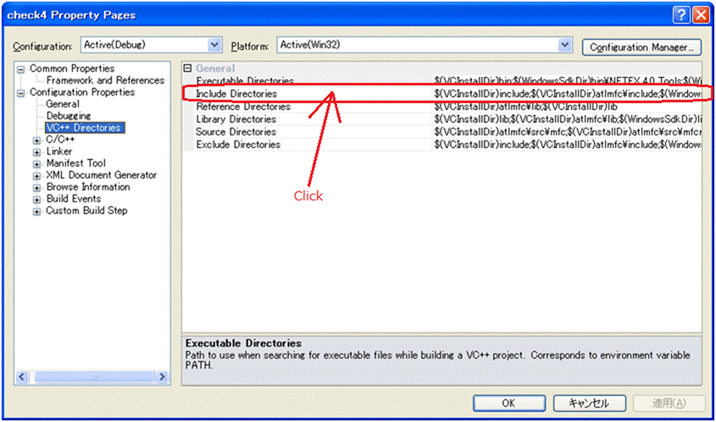This screenshot has width=716, height=422.
Task: Expand the Linker tree node
Action: 37,152
